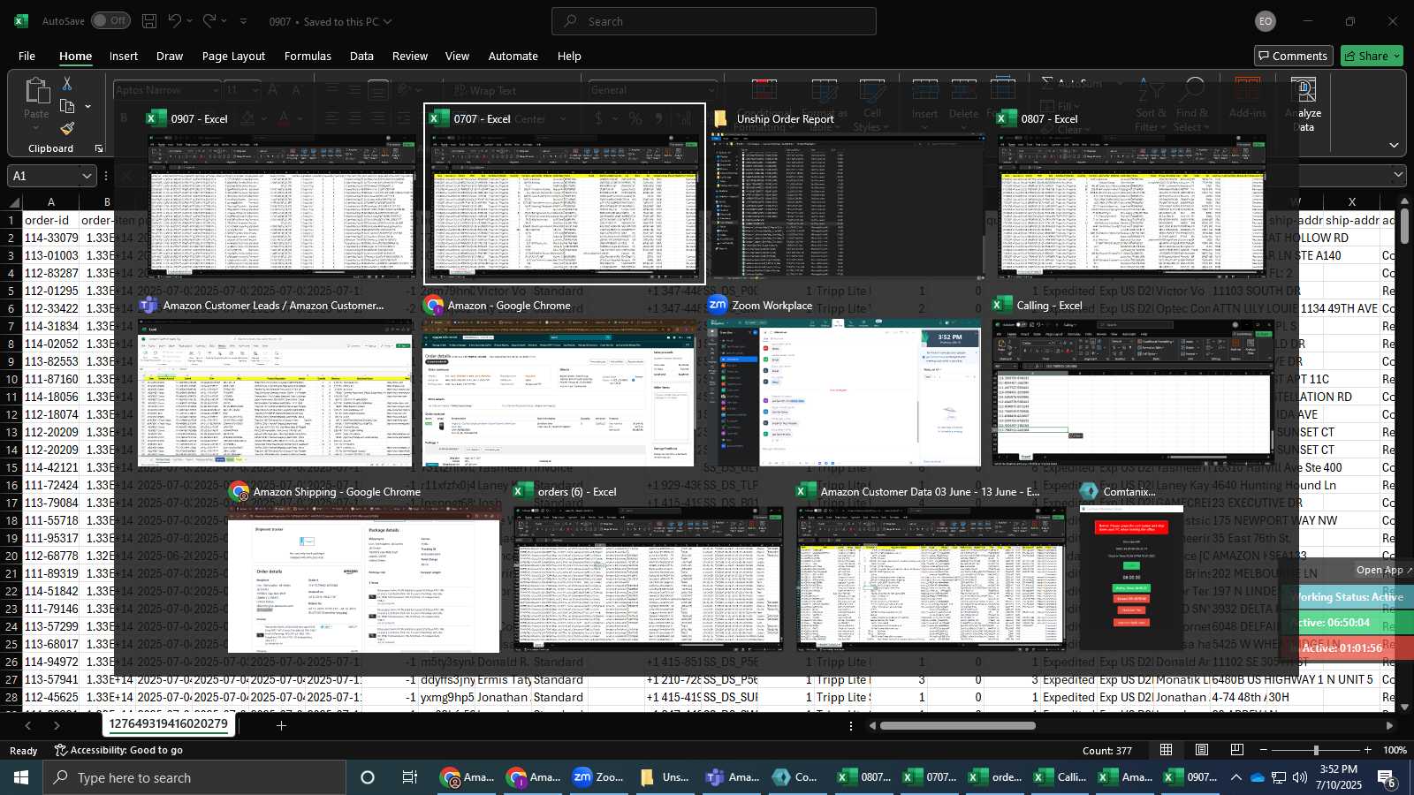
Task: Open the Clipboard pane launcher
Action: [x=99, y=148]
